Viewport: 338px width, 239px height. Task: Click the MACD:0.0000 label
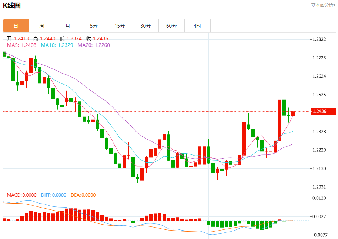[21, 195]
